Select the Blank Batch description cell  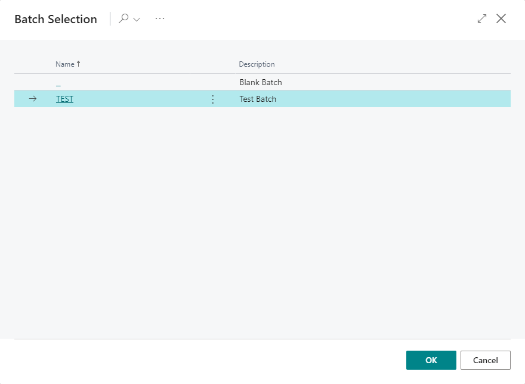261,83
